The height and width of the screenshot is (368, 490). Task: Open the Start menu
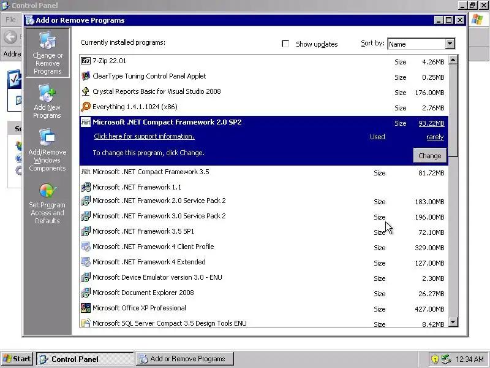pyautogui.click(x=17, y=359)
